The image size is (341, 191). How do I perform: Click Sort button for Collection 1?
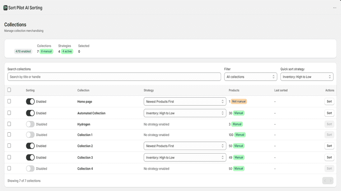pos(329,135)
